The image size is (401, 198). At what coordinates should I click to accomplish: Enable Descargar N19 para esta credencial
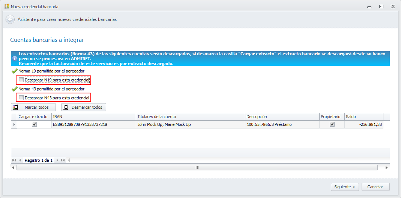pyautogui.click(x=21, y=80)
